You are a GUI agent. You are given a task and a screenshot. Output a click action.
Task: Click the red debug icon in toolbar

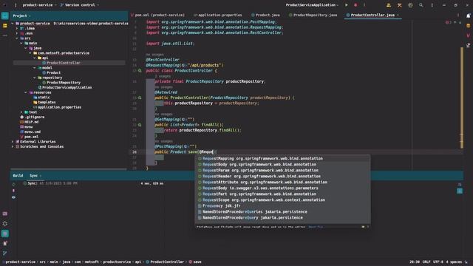click(x=355, y=5)
